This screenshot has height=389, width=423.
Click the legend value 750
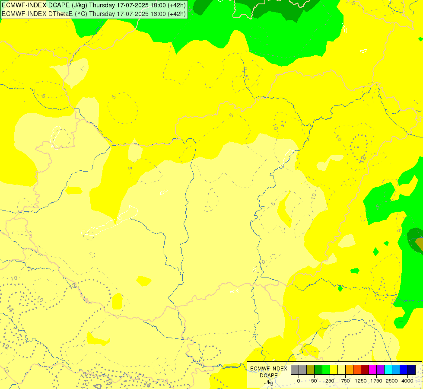click(x=345, y=381)
